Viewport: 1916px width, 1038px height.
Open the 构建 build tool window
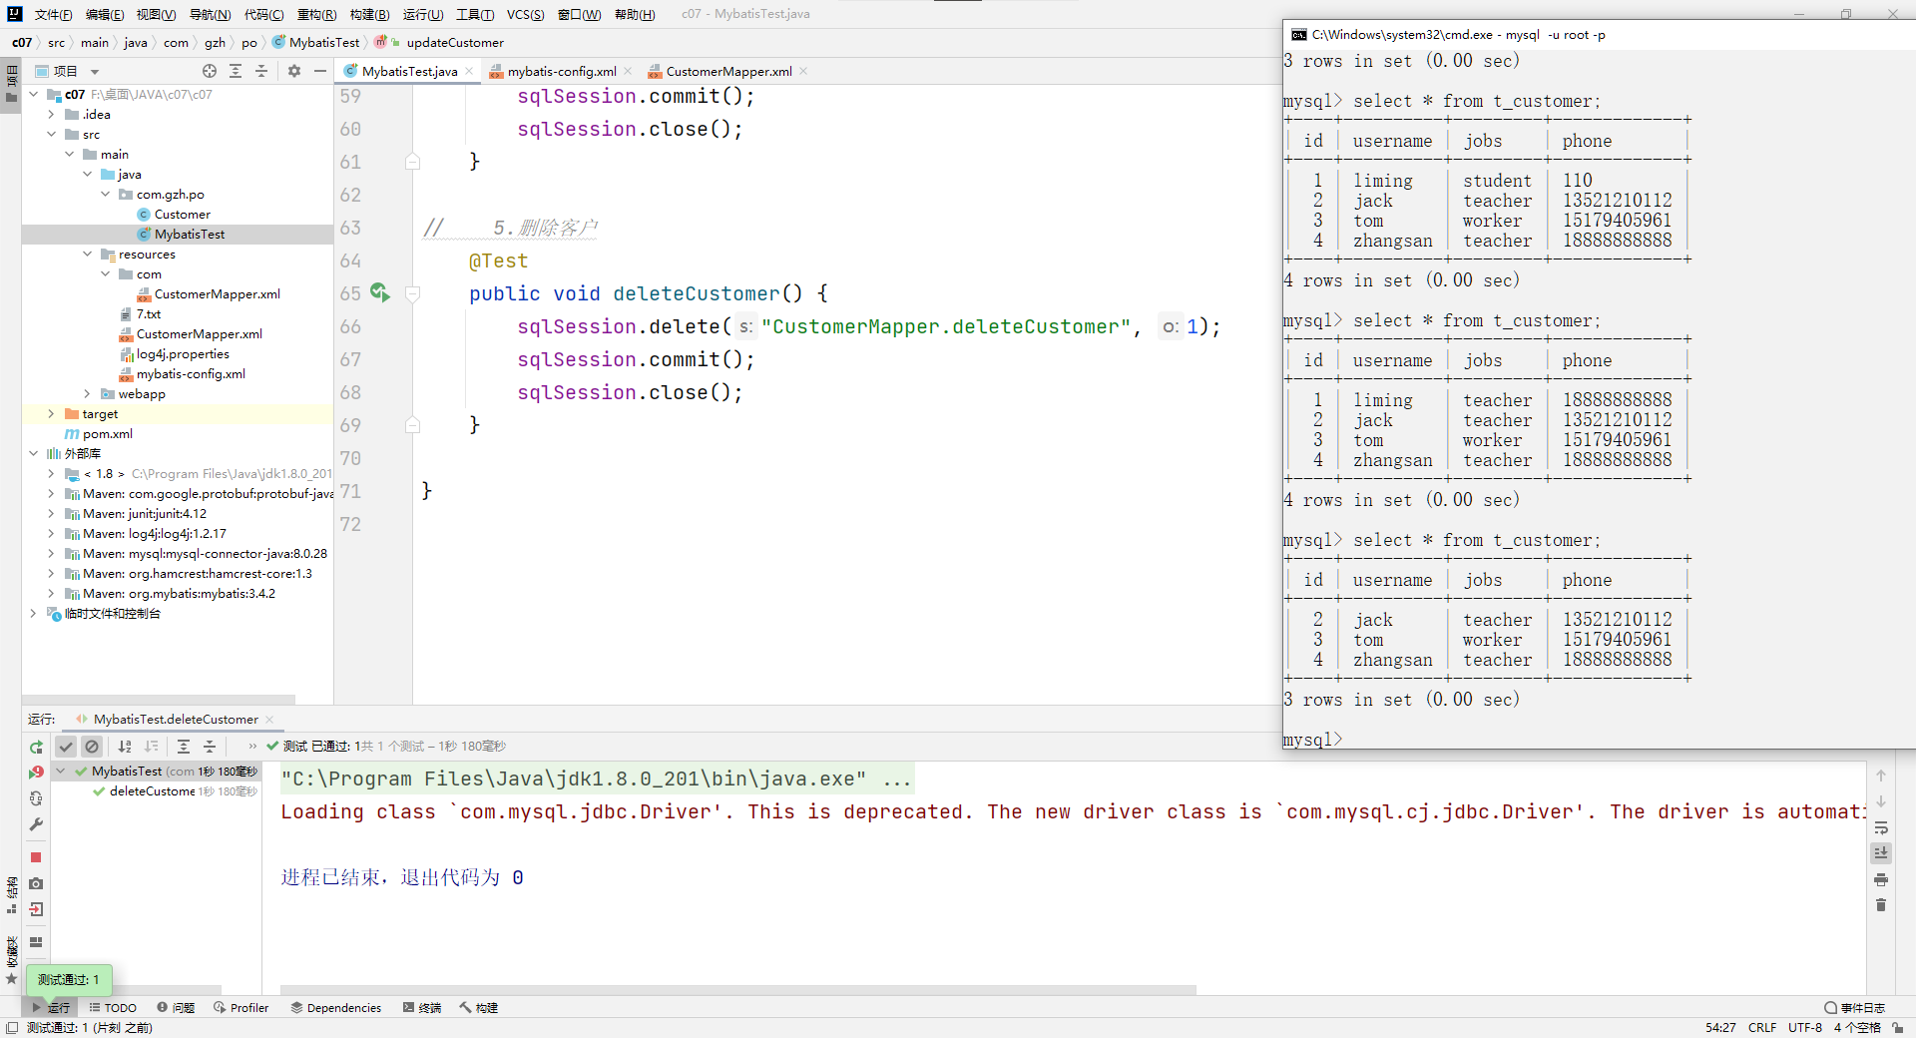pos(479,1007)
